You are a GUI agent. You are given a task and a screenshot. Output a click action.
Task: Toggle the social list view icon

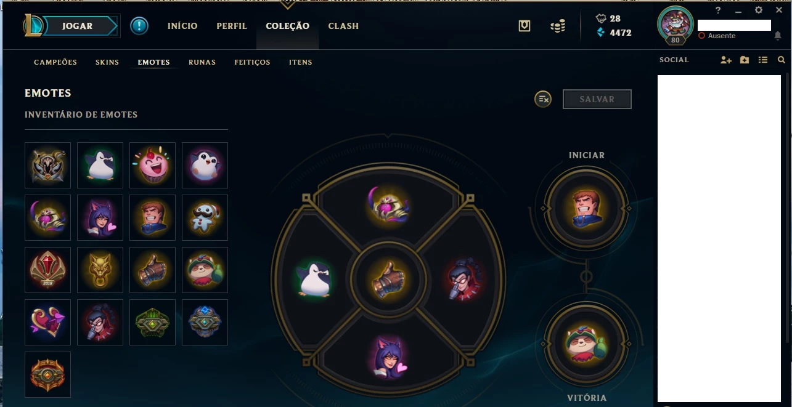[763, 60]
